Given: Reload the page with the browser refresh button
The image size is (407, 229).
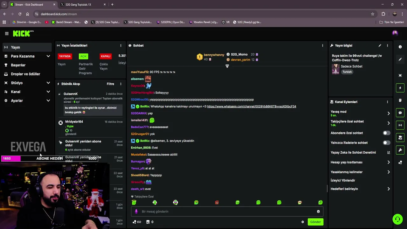Looking at the screenshot, I should (x=20, y=14).
